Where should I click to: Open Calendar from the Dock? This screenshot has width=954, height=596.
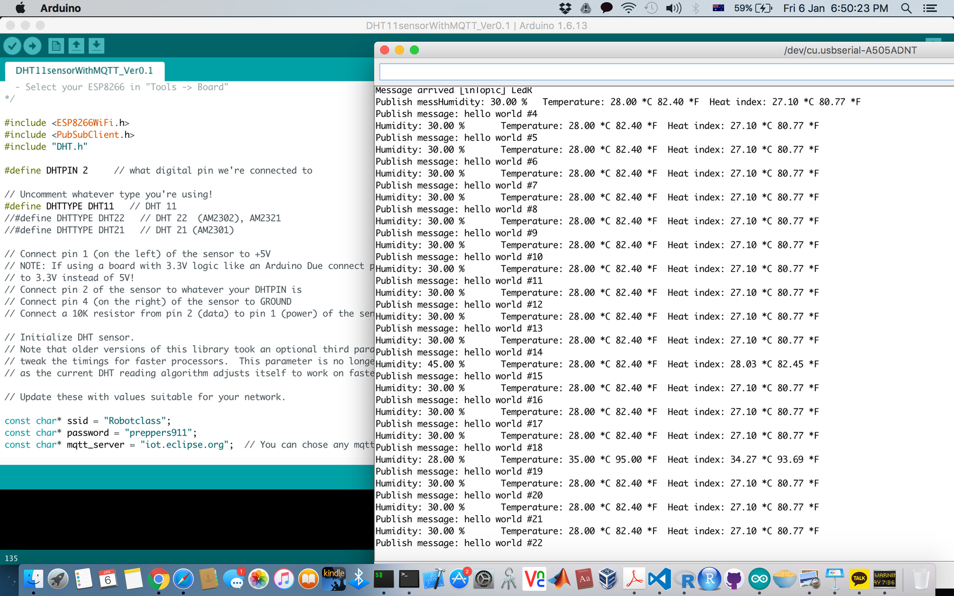click(108, 579)
